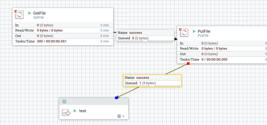
Task: Click the blue connection endpoint on test port
Action: coord(116,98)
